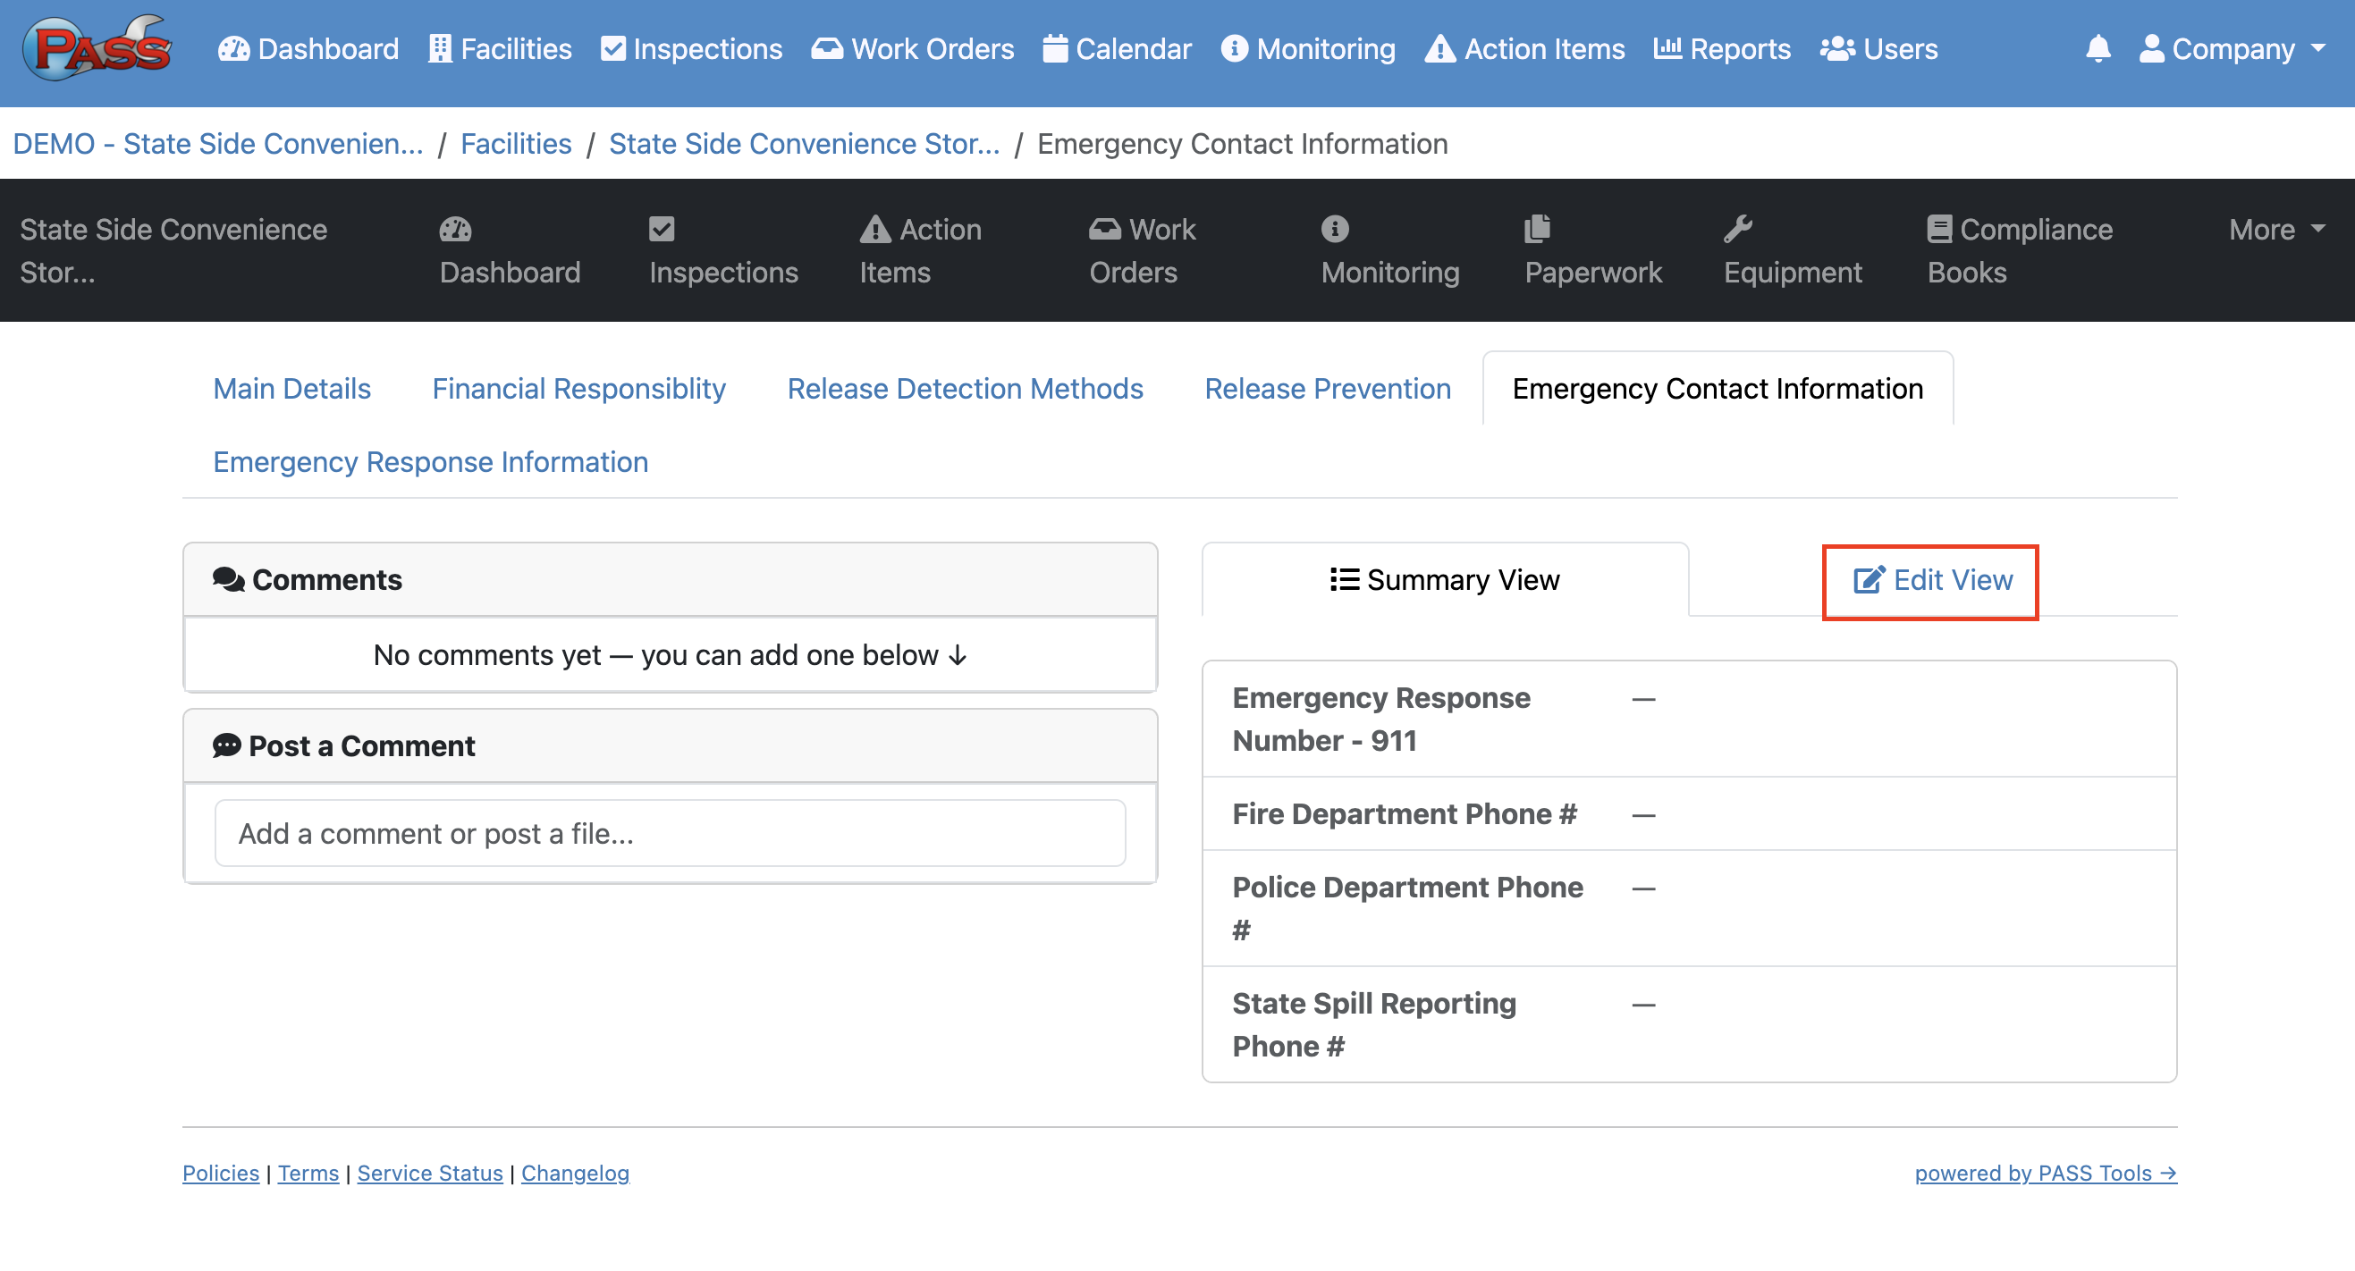The width and height of the screenshot is (2355, 1271).
Task: Expand the More dropdown menu
Action: 2276,230
